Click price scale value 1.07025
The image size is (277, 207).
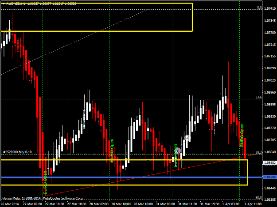(270, 80)
